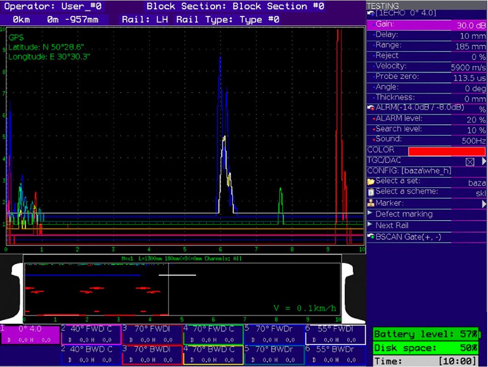Select channel 6 55° FWDl
The image size is (488, 367).
click(335, 335)
